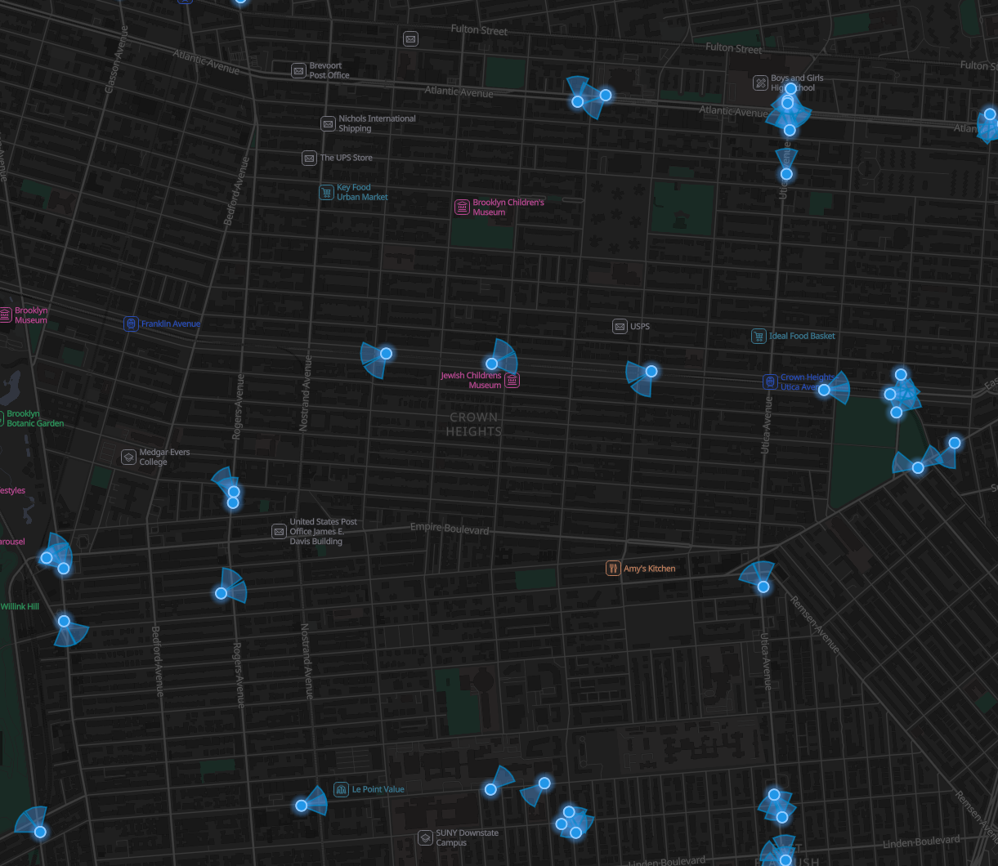Click the Le Point Value store icon
This screenshot has width=998, height=866.
tap(341, 789)
